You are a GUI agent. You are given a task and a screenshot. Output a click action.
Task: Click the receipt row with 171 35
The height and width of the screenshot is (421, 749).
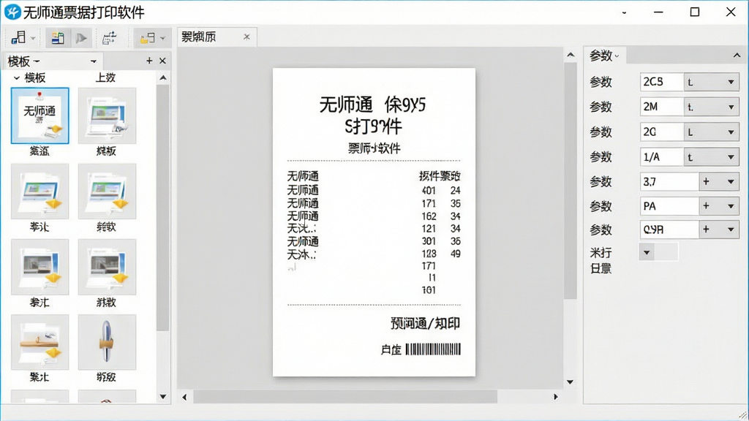pos(374,203)
